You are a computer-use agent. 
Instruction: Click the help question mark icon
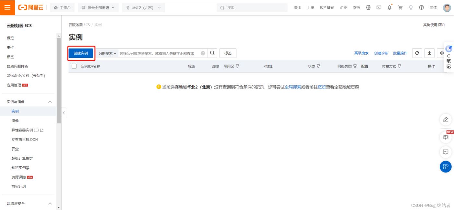coord(421,7)
